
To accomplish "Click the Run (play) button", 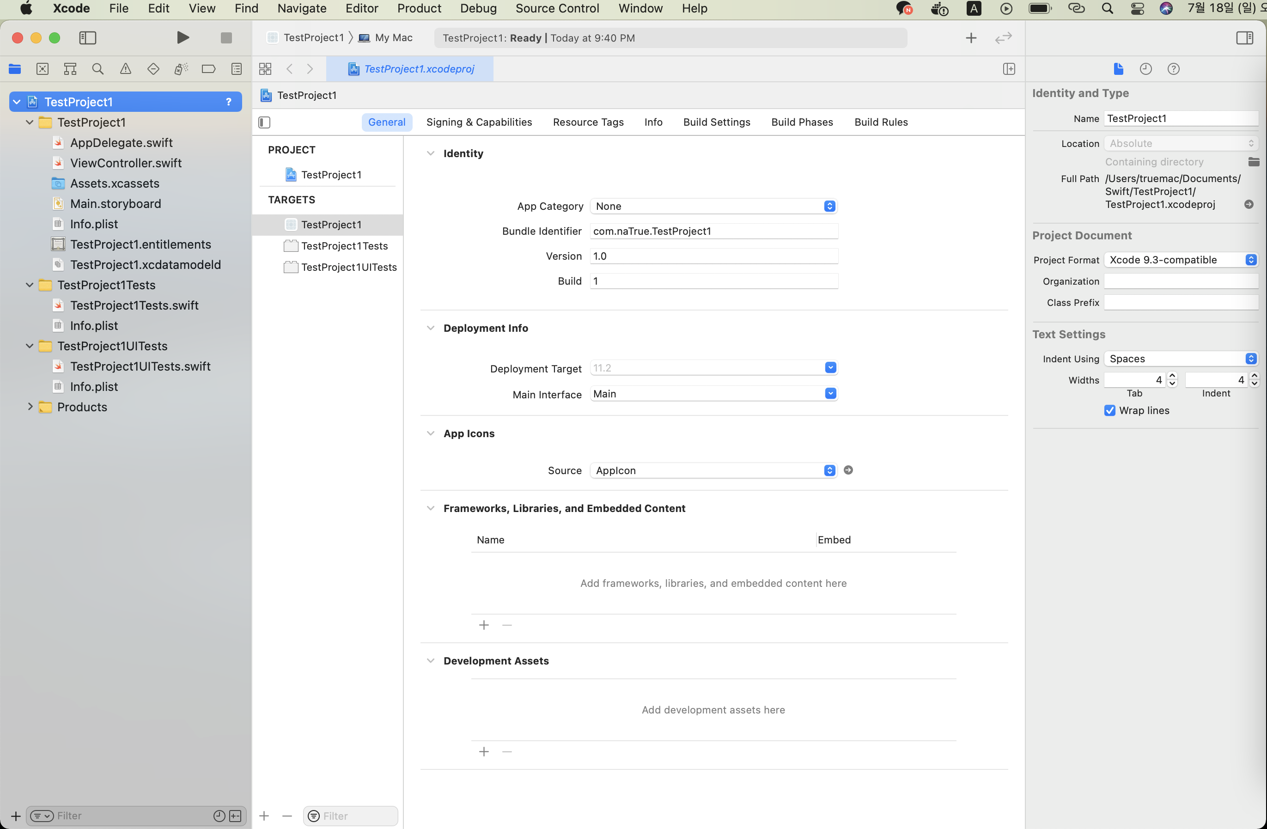I will click(x=183, y=37).
